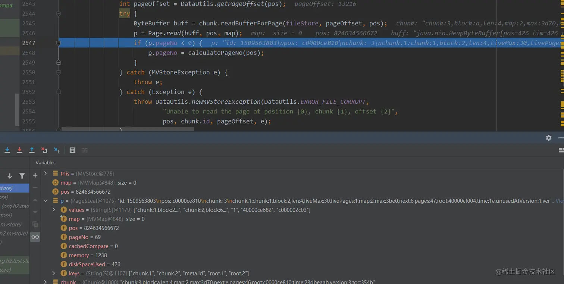Image resolution: width=564 pixels, height=284 pixels.
Task: Select the 'pageNo = 69' field row
Action: (x=303, y=237)
